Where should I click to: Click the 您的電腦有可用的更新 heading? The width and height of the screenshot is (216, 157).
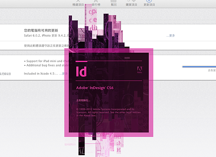click(41, 30)
